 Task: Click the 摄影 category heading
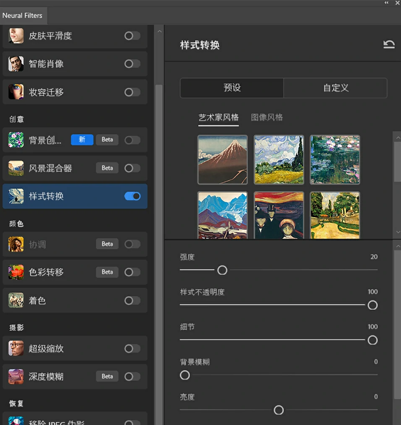[16, 327]
